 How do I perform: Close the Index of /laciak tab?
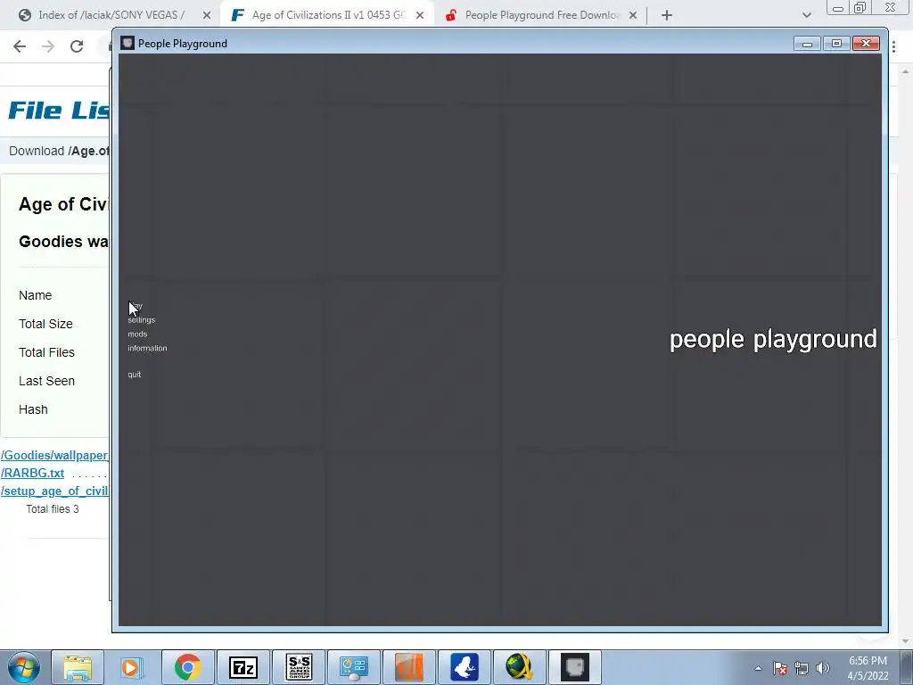[x=207, y=15]
